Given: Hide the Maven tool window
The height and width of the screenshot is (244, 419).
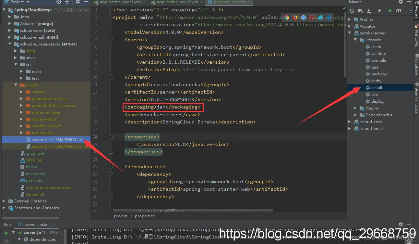Looking at the screenshot, I should [409, 2].
